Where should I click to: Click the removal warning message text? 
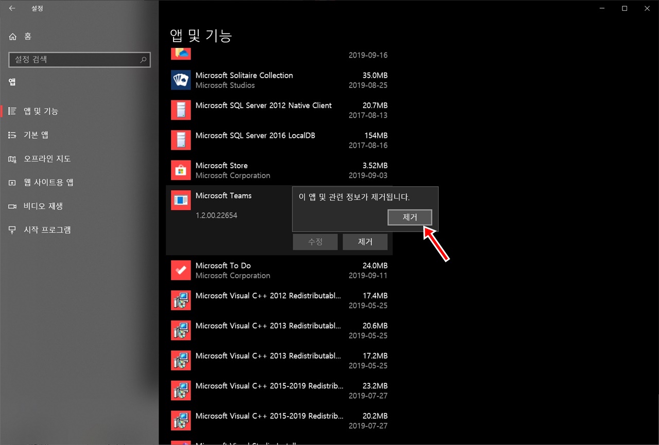[354, 197]
